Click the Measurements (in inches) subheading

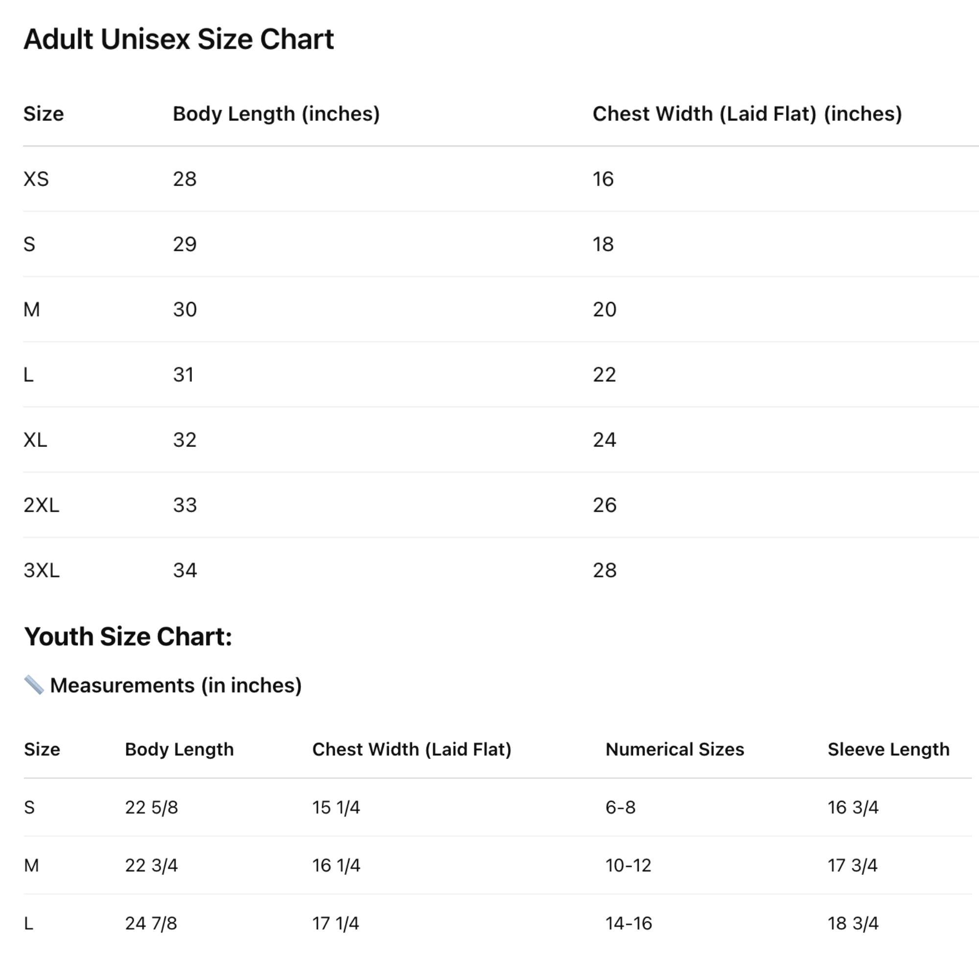(x=176, y=686)
